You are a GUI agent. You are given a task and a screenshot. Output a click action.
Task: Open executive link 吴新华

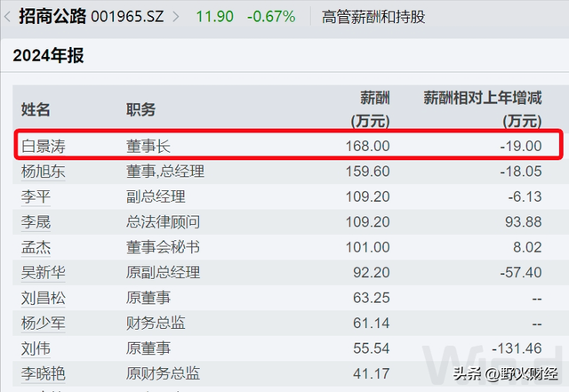(x=44, y=273)
